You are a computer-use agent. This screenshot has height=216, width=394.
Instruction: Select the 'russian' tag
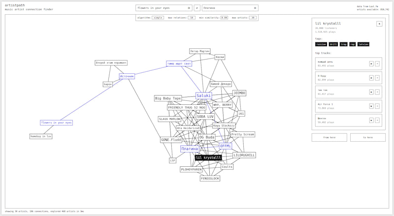click(321, 44)
